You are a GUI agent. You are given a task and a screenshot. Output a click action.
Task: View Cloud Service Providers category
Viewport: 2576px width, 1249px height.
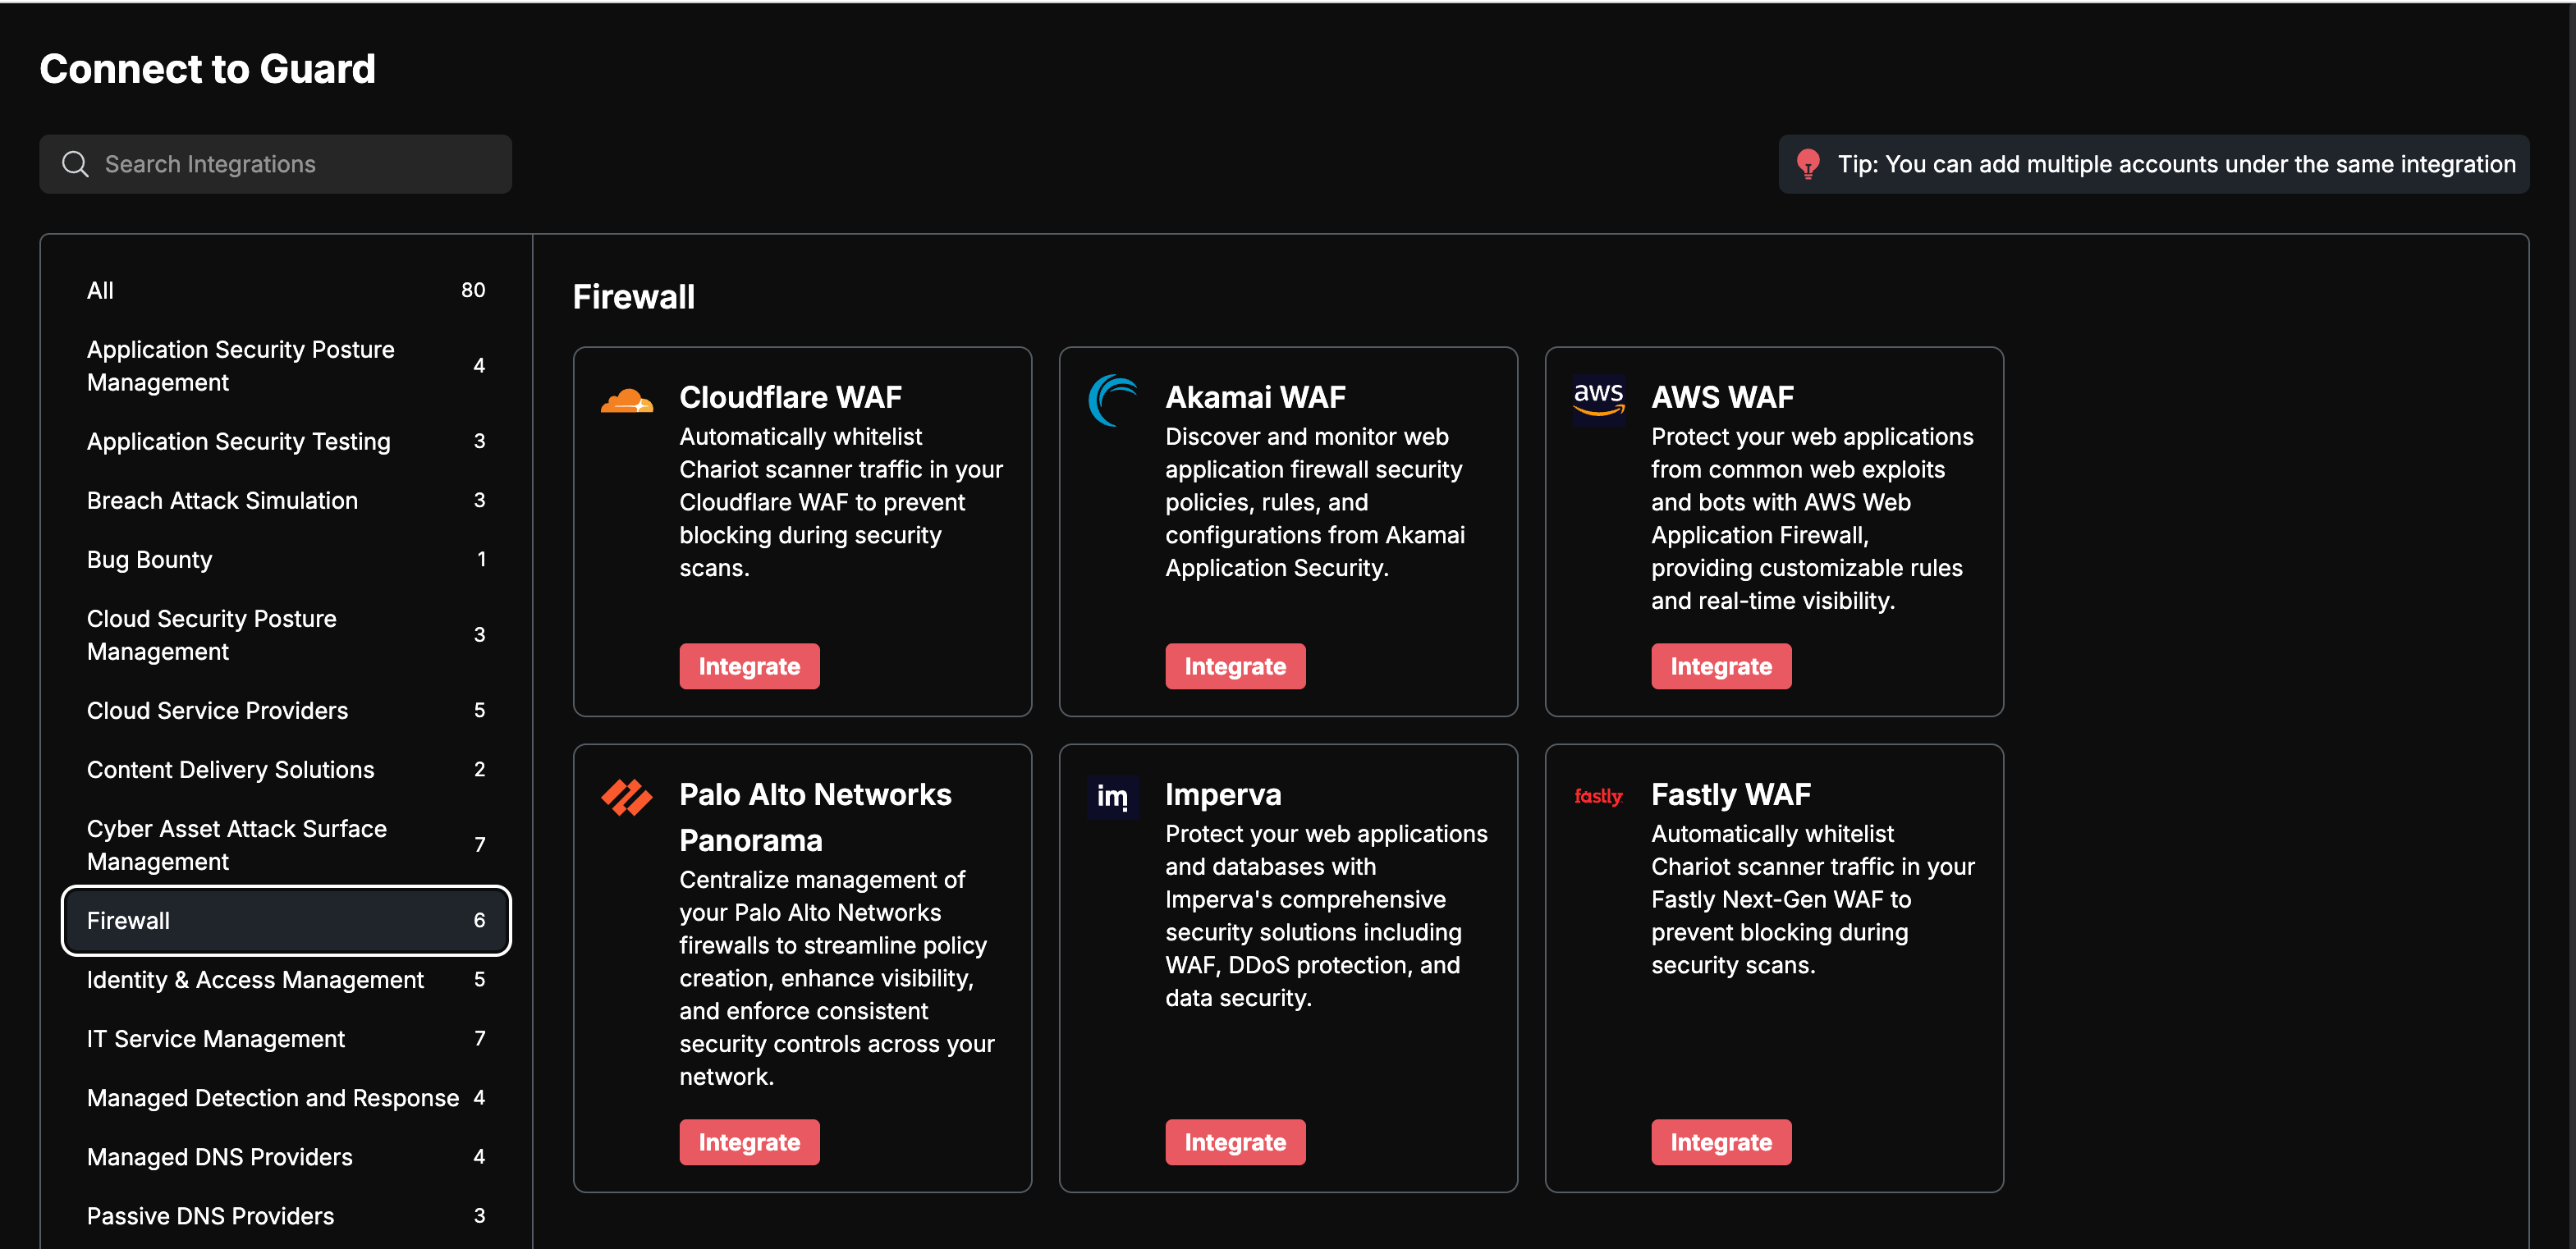(286, 710)
